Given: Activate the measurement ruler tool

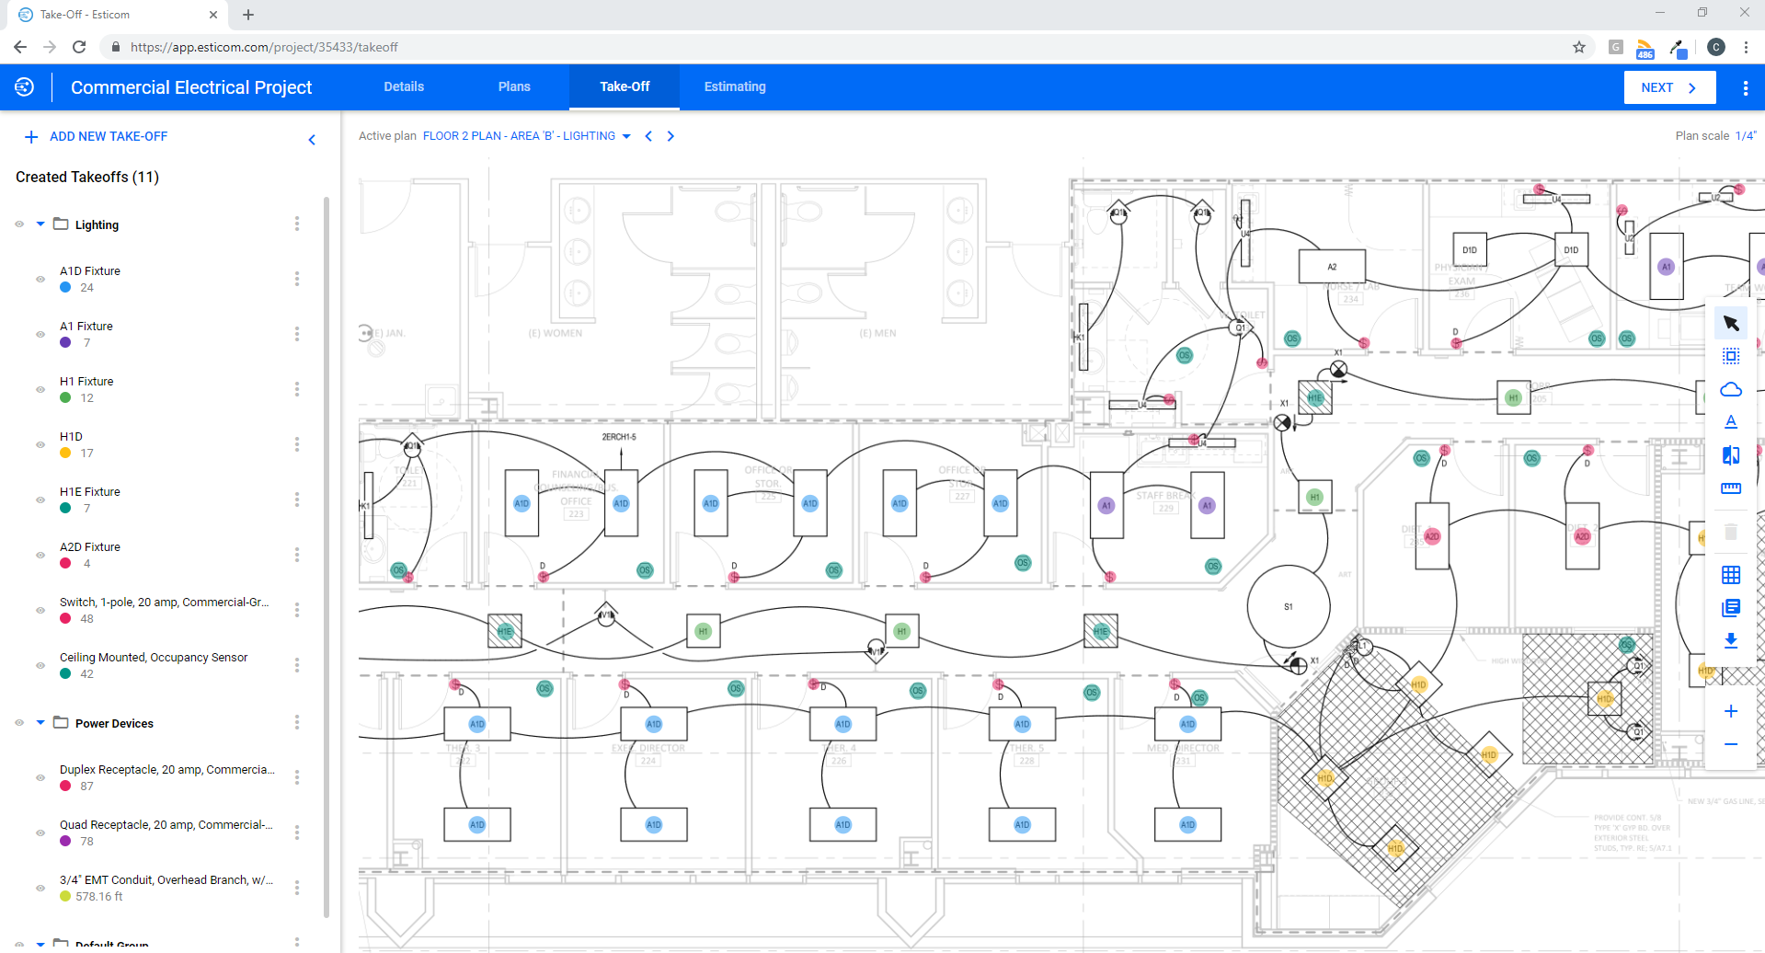Looking at the screenshot, I should 1732,488.
